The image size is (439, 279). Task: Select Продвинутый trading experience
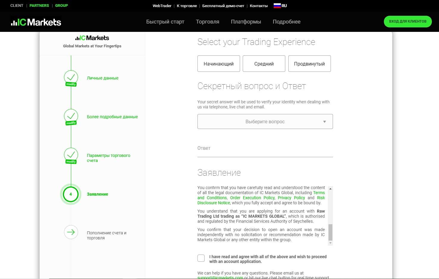pyautogui.click(x=309, y=63)
